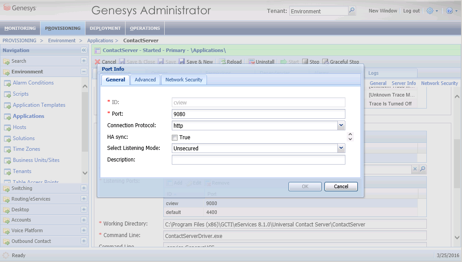Viewport: 462px width, 262px height.
Task: Collapse the Navigation panel with double-arrow icon
Action: point(84,50)
